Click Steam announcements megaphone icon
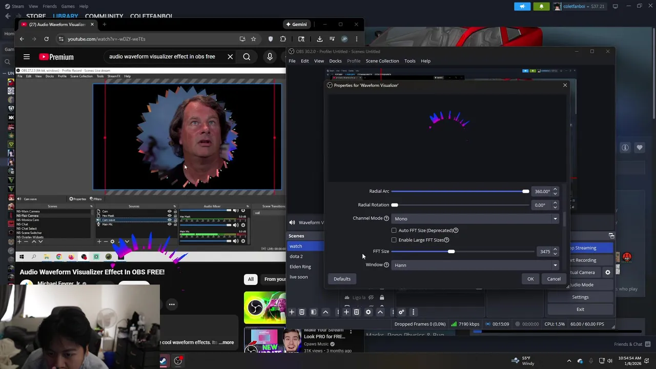656x369 pixels. pos(522,7)
